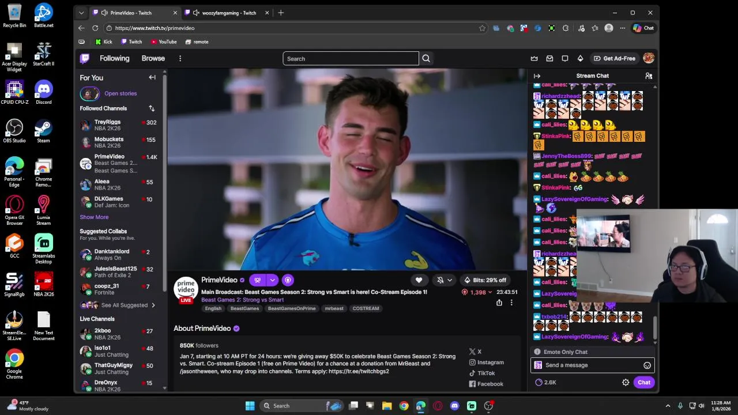Open the three-dot more menu in Twitch header
Viewport: 738px width, 415px height.
tap(180, 58)
